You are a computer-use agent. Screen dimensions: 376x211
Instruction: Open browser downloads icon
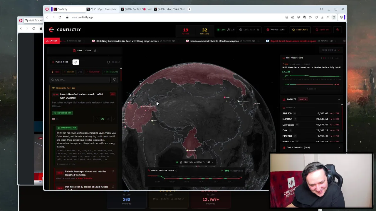(x=322, y=17)
